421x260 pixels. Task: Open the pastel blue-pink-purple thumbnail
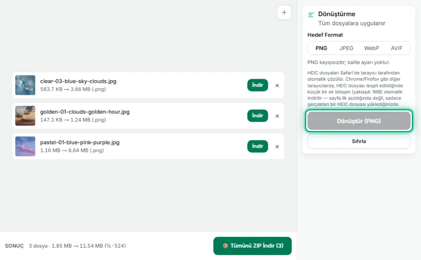(x=25, y=146)
